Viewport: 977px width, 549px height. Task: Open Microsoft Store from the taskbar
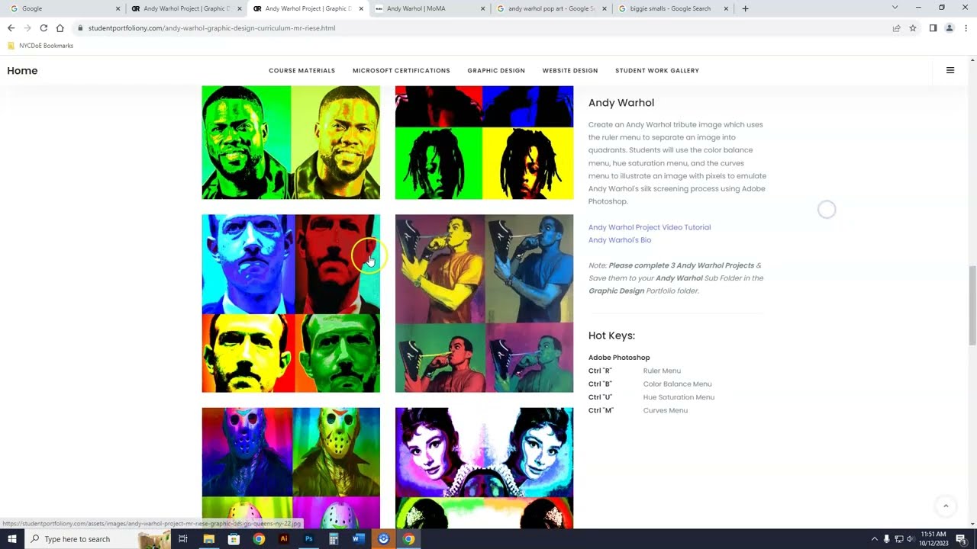pyautogui.click(x=234, y=539)
